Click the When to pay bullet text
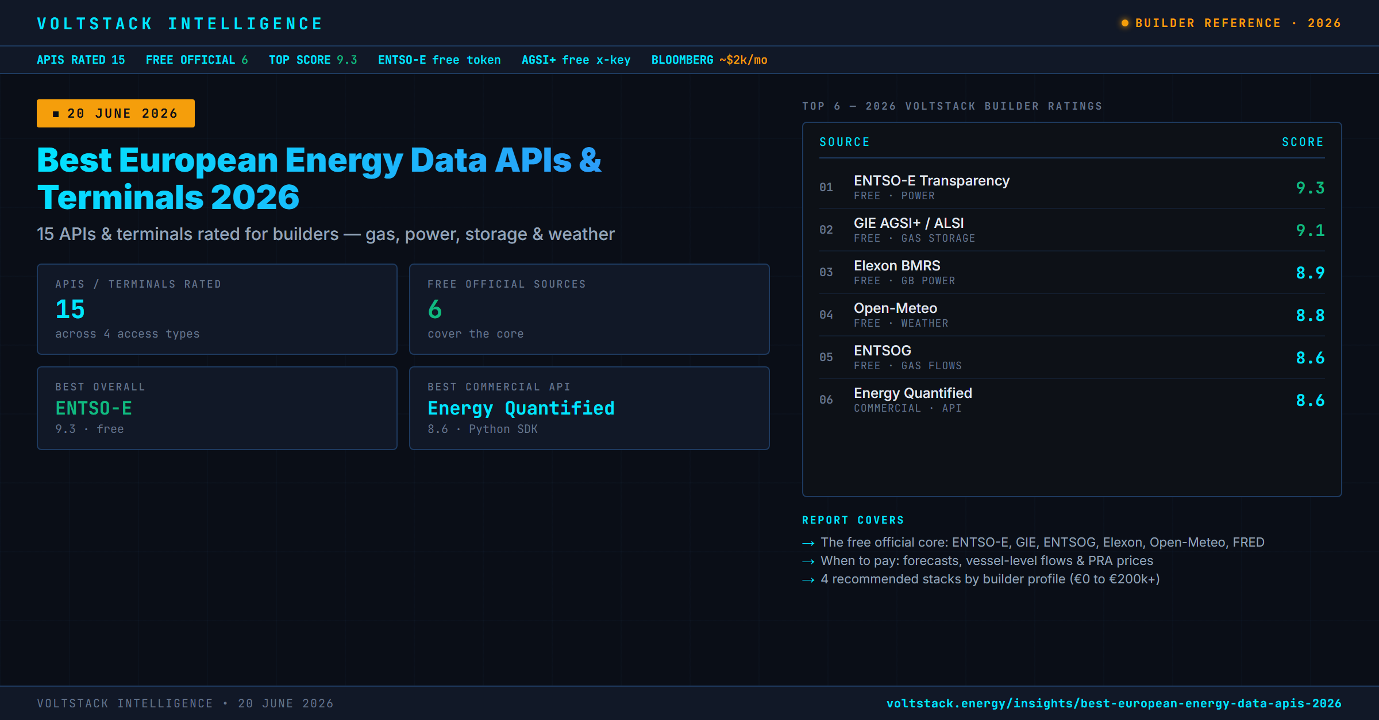1379x720 pixels. coord(987,560)
